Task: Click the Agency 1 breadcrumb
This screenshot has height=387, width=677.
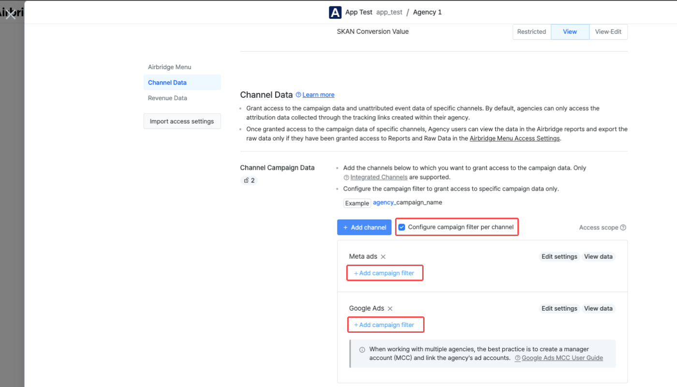Action: point(427,12)
